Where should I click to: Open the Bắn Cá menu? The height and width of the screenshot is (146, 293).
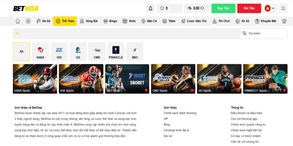[x=149, y=21]
